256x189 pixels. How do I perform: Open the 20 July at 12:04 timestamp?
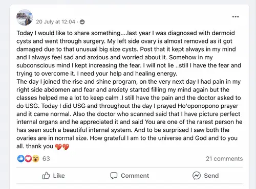(x=55, y=22)
